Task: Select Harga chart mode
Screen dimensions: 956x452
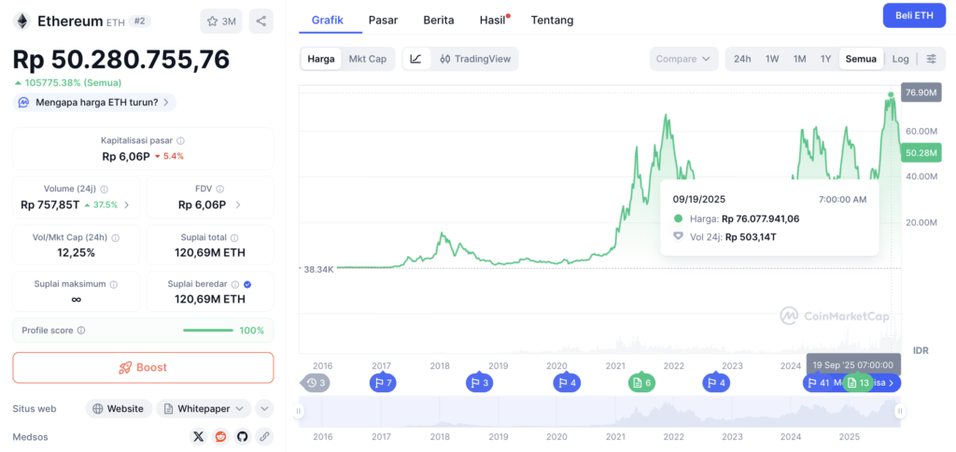Action: [x=321, y=59]
